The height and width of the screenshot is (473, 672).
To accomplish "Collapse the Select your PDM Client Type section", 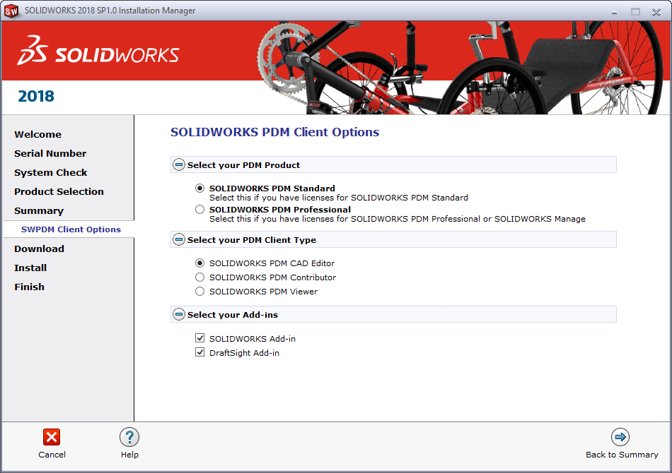I will 179,239.
